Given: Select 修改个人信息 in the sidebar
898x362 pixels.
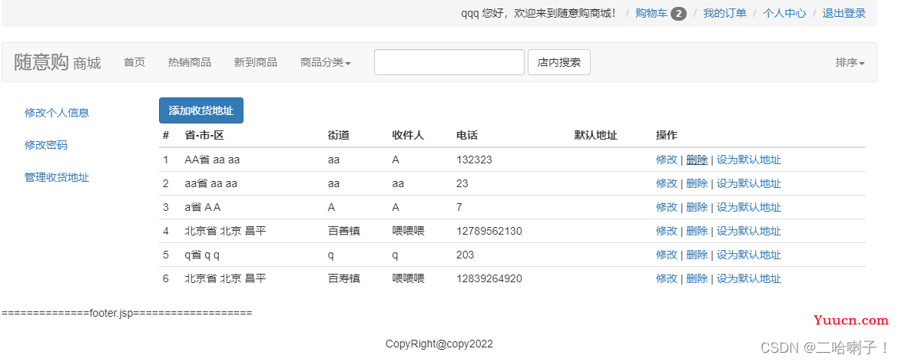Looking at the screenshot, I should click(57, 113).
